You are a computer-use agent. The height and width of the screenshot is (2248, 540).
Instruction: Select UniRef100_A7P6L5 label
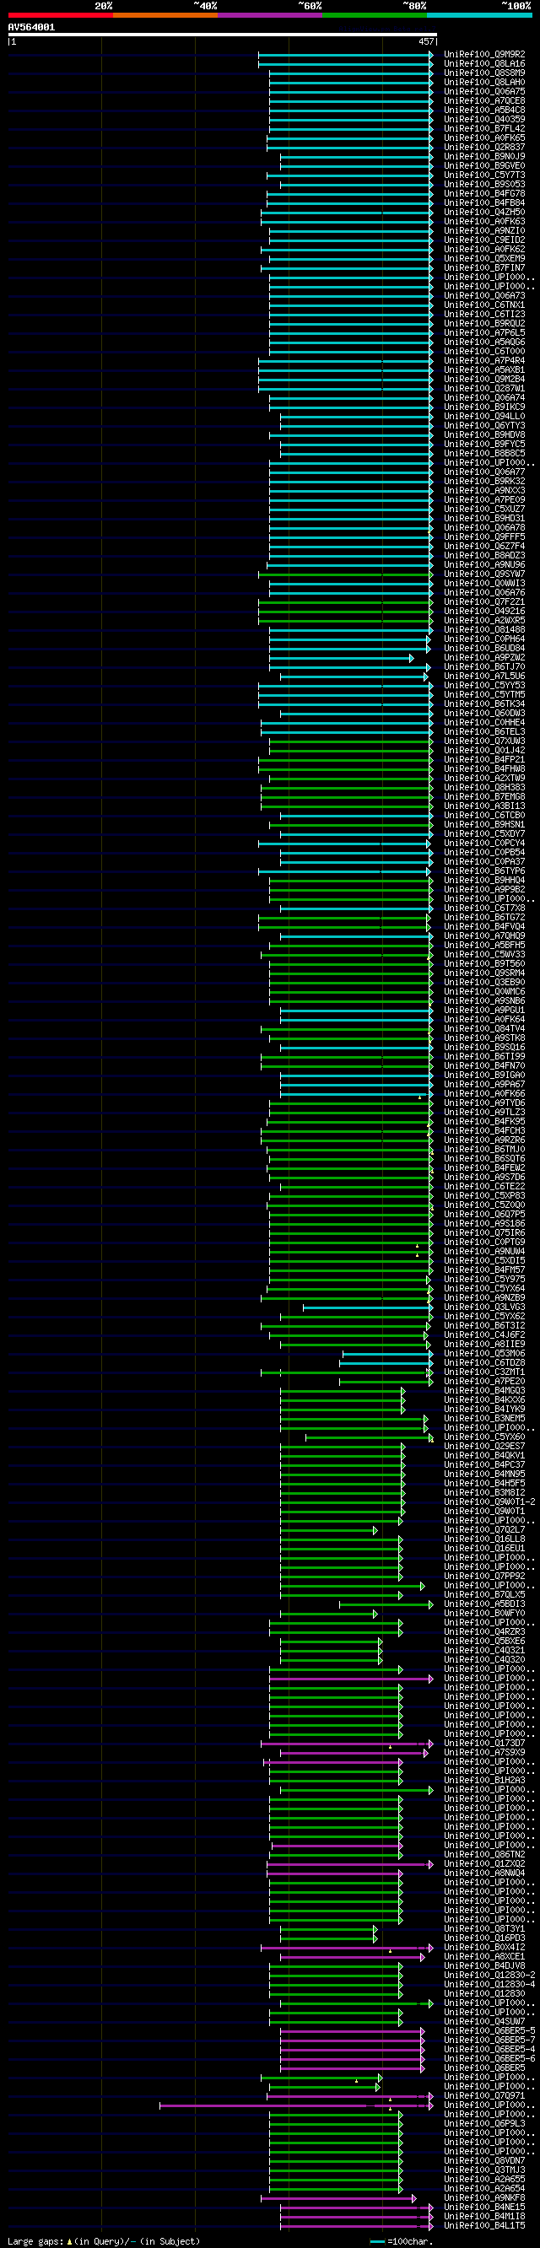(x=484, y=332)
